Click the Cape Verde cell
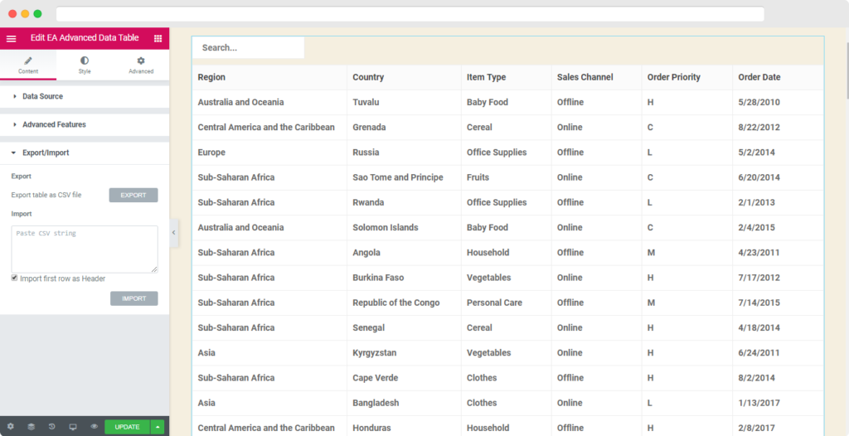 pos(404,377)
